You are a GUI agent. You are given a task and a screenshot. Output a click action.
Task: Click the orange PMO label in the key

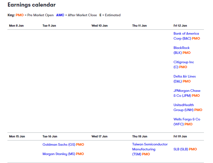(x=20, y=15)
